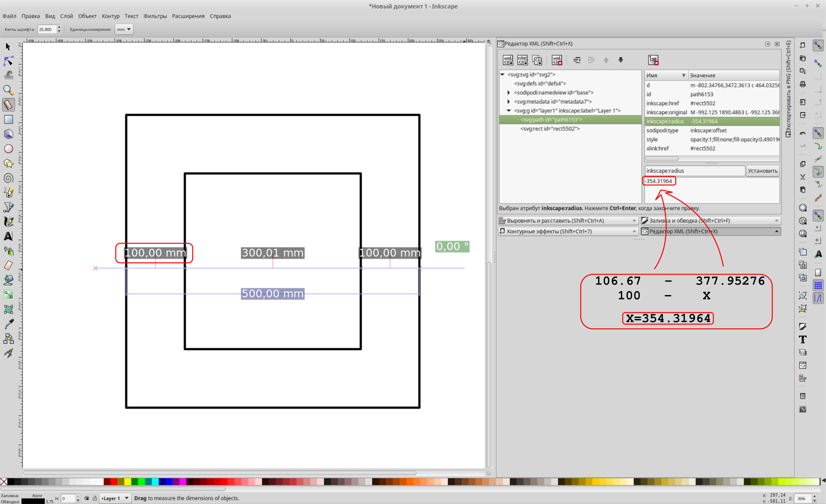Viewport: 826px width, 504px height.
Task: Choose the Star polygon tool
Action: tap(8, 163)
